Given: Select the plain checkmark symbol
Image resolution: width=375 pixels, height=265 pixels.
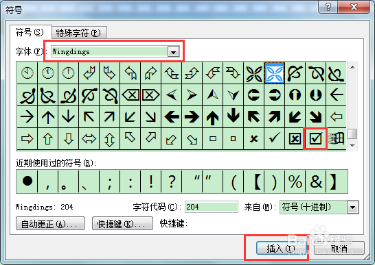Looking at the screenshot, I should click(274, 138).
